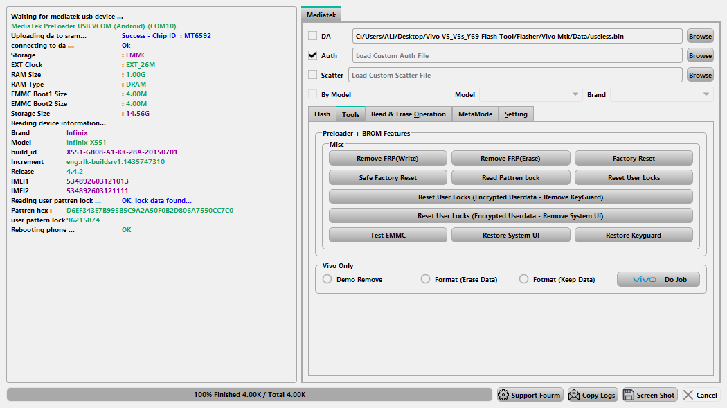Select Fotmat (Keep Data) radio option
This screenshot has height=408, width=727.
pos(523,279)
